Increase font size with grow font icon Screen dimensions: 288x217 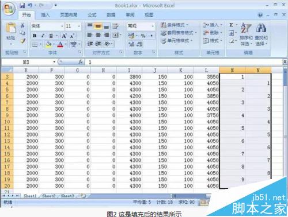64,36
